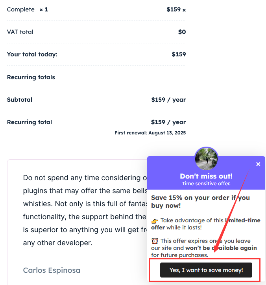The image size is (266, 285).
Task: Select the $0 VAT amount
Action: point(182,32)
